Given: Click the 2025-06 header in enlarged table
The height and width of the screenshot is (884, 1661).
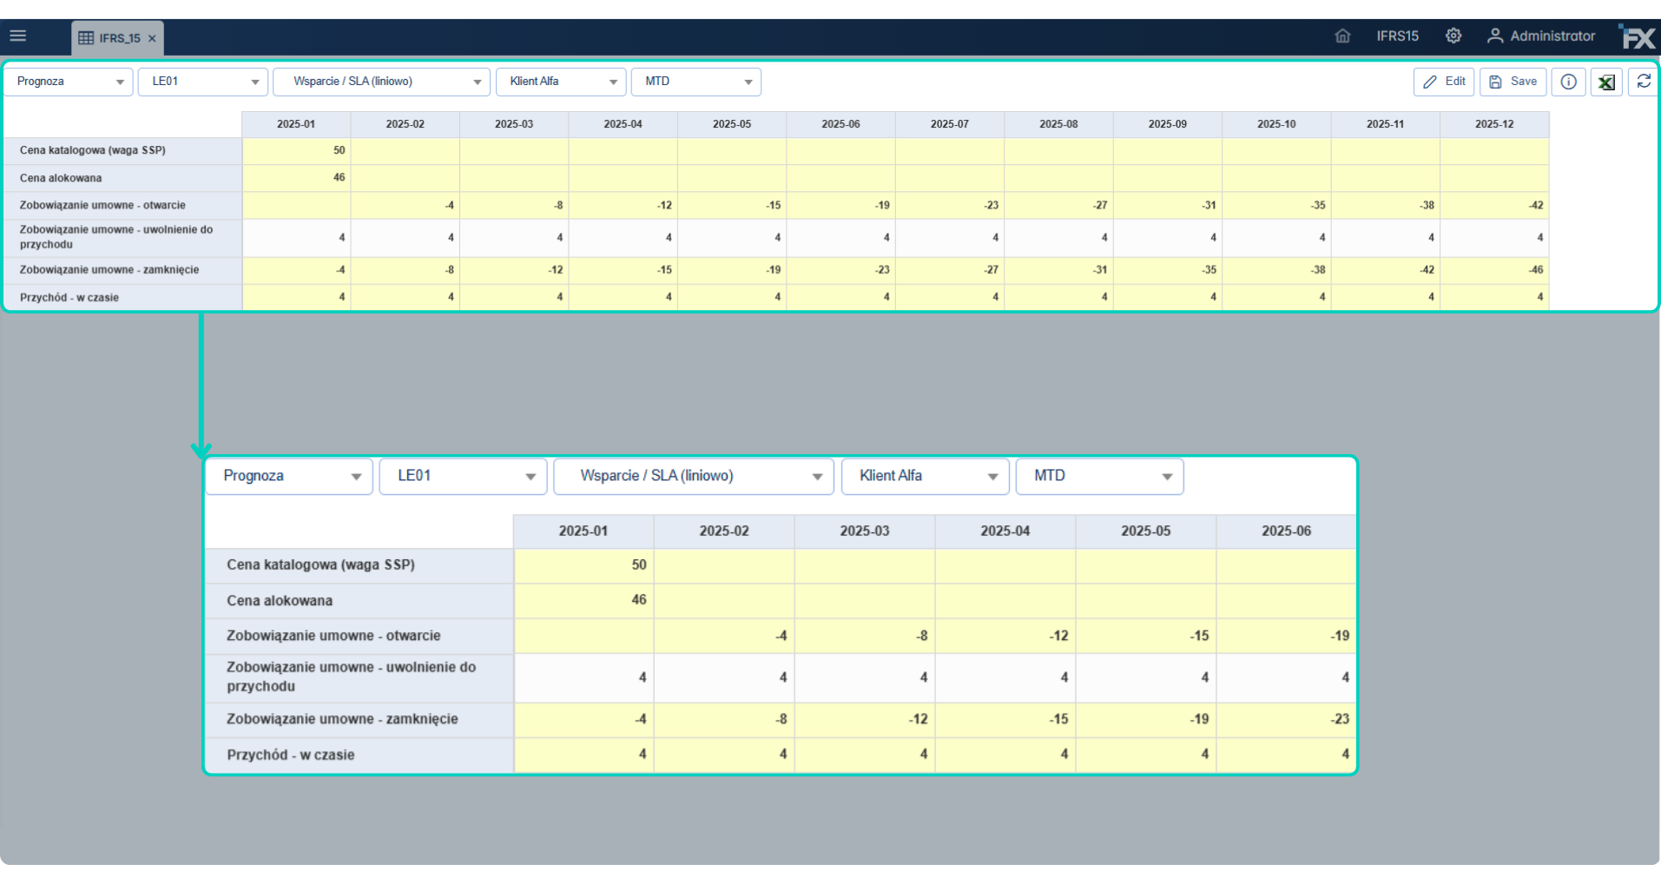Looking at the screenshot, I should pos(1286,531).
